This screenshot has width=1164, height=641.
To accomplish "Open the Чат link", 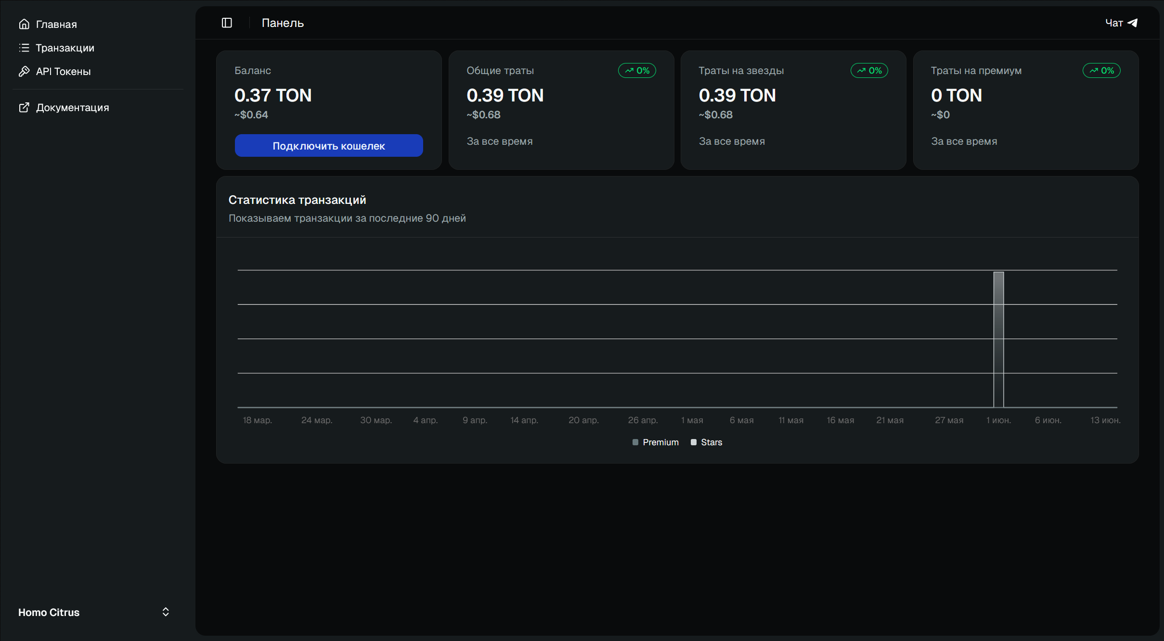I will point(1121,23).
